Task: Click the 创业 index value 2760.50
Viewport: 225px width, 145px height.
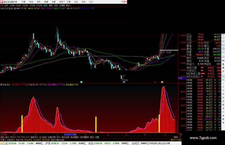Action: [98, 143]
